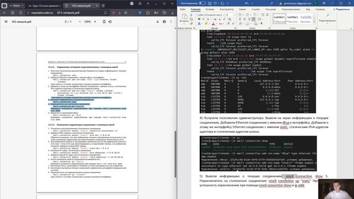The width and height of the screenshot is (354, 199).
Task: Increase paragraph indent in Word
Action: point(267,15)
